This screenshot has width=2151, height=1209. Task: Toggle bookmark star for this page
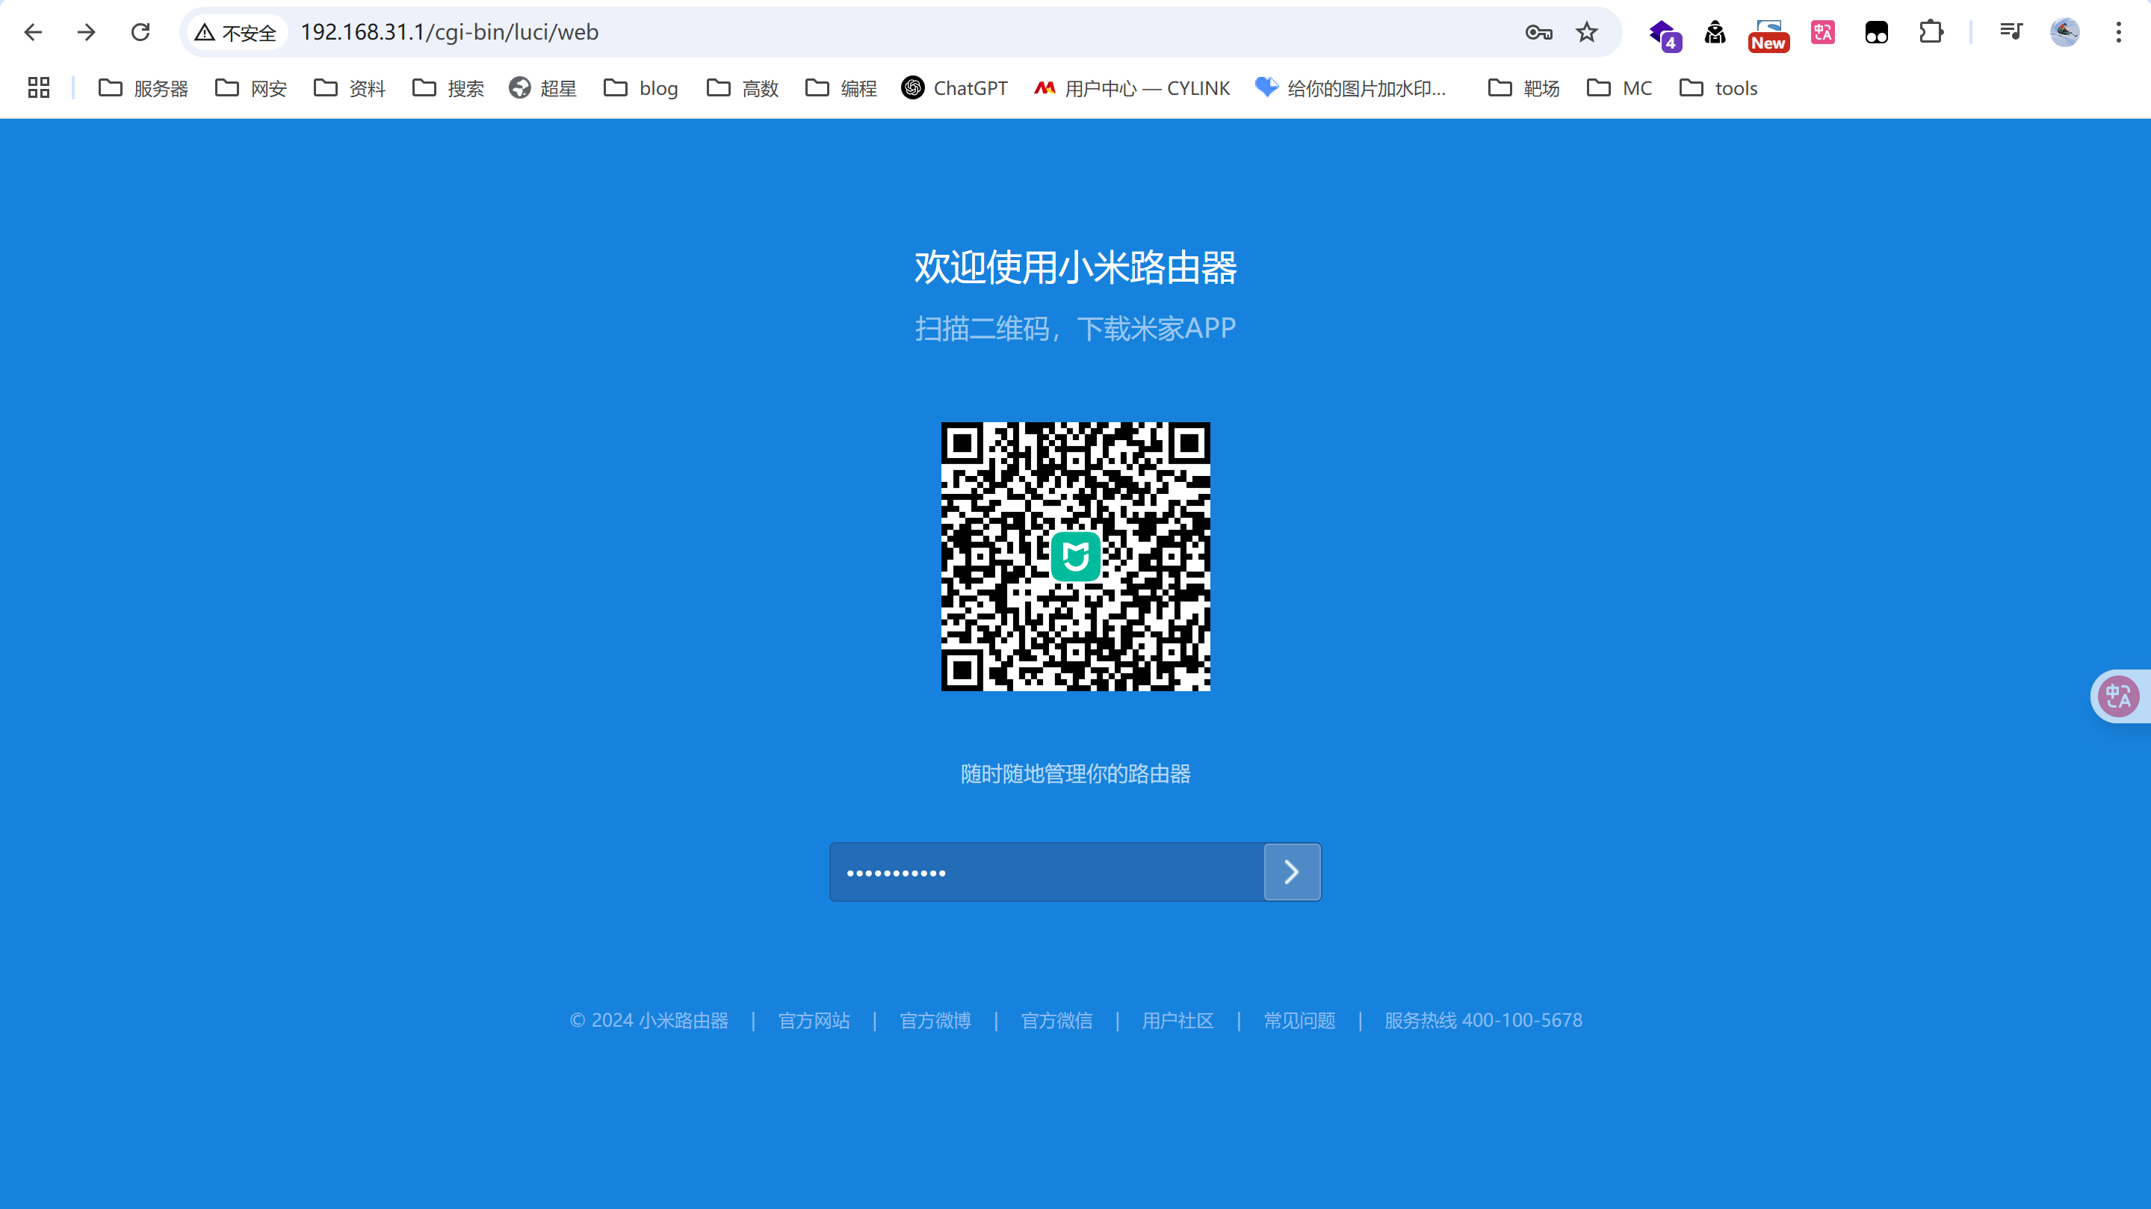tap(1585, 31)
